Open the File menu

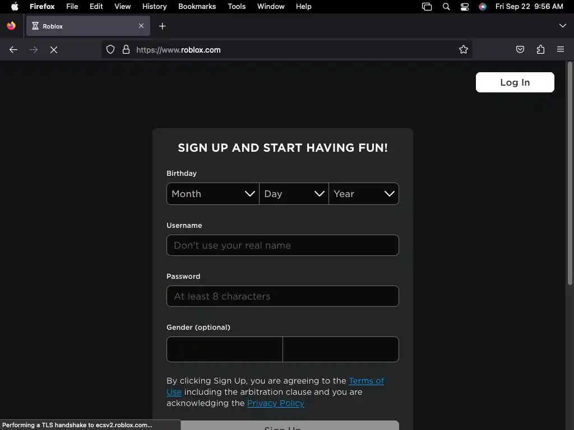point(72,6)
